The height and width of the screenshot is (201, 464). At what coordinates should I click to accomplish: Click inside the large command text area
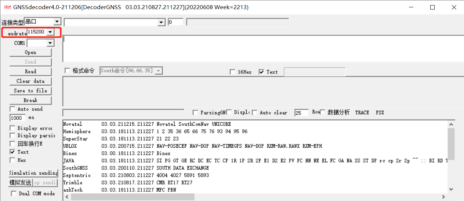tap(263, 49)
